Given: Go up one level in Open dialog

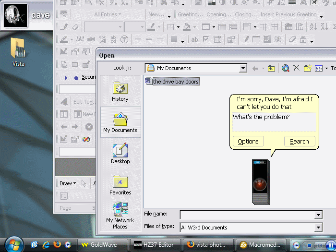Looking at the screenshot, I should (271, 68).
